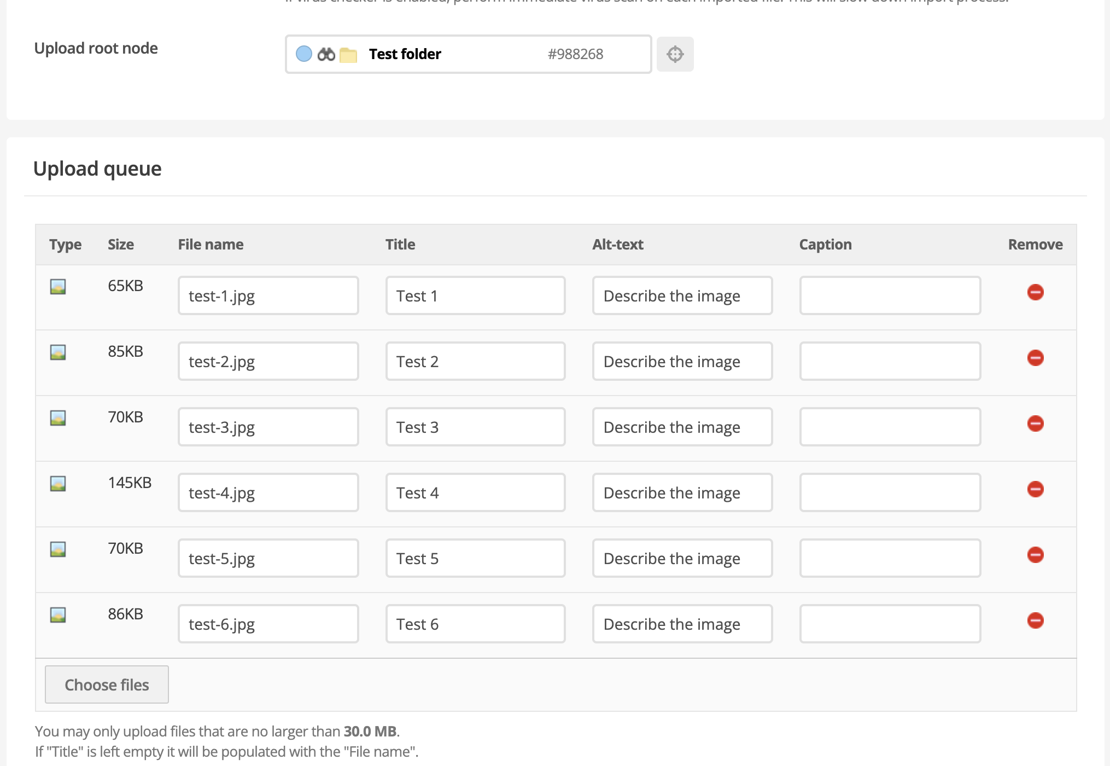1110x766 pixels.
Task: Remove test-1.jpg from upload queue
Action: 1035,292
